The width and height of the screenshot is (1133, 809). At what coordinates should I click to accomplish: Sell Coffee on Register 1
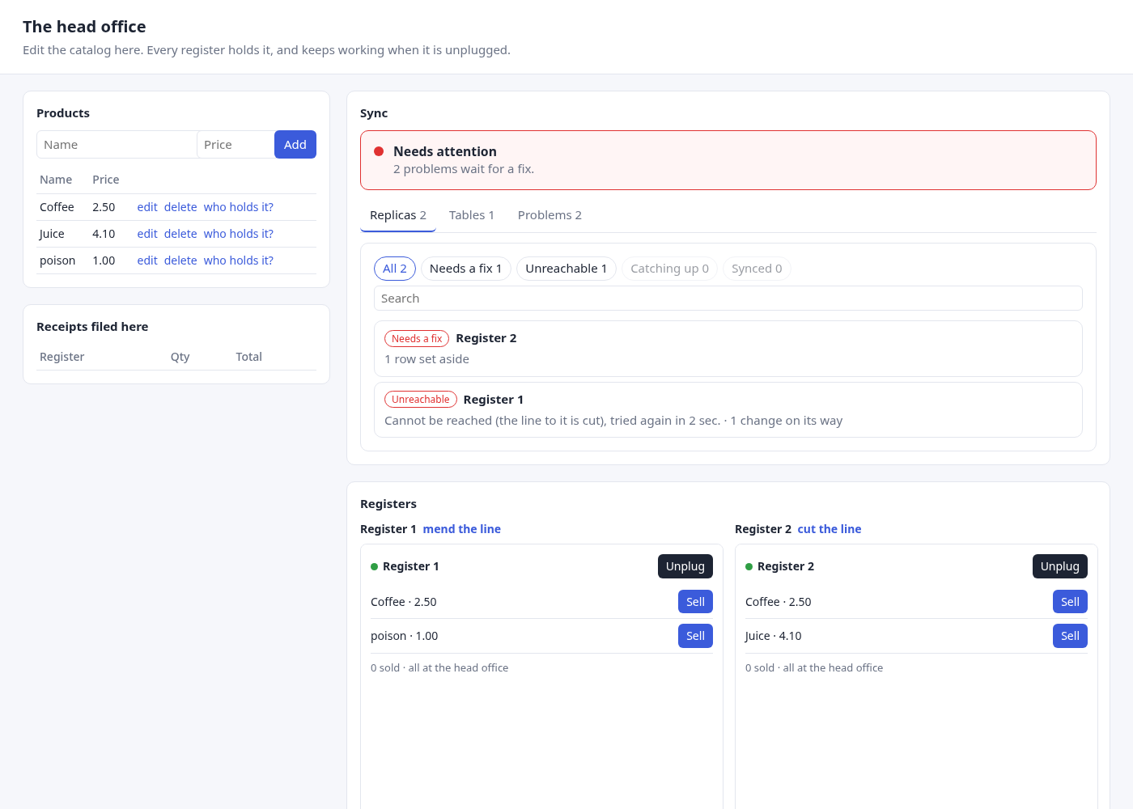coord(695,602)
